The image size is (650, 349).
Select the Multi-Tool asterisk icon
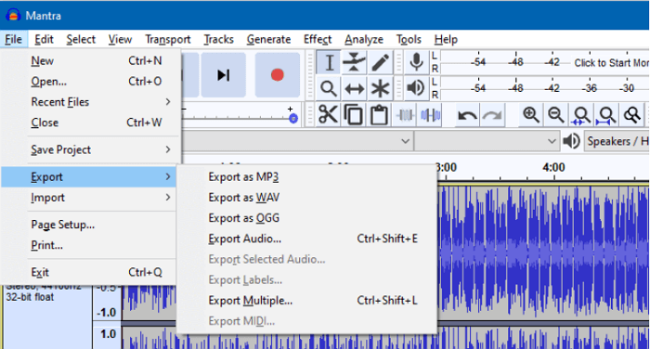point(380,88)
